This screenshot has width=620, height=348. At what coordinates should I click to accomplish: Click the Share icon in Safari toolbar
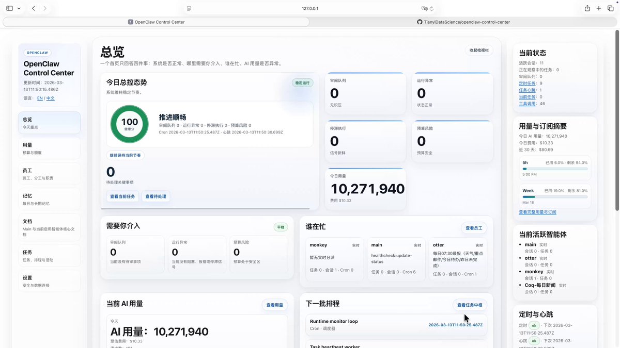coord(587,8)
